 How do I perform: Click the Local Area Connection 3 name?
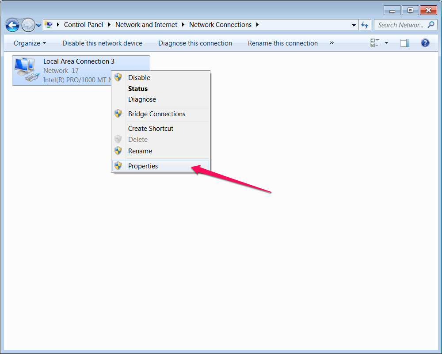click(79, 61)
